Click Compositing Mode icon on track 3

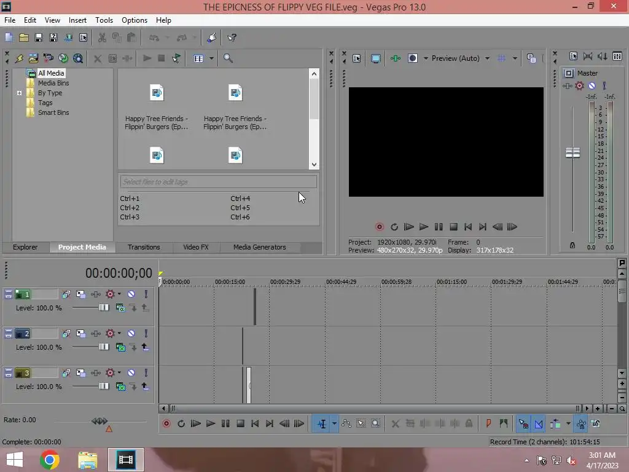(x=120, y=387)
